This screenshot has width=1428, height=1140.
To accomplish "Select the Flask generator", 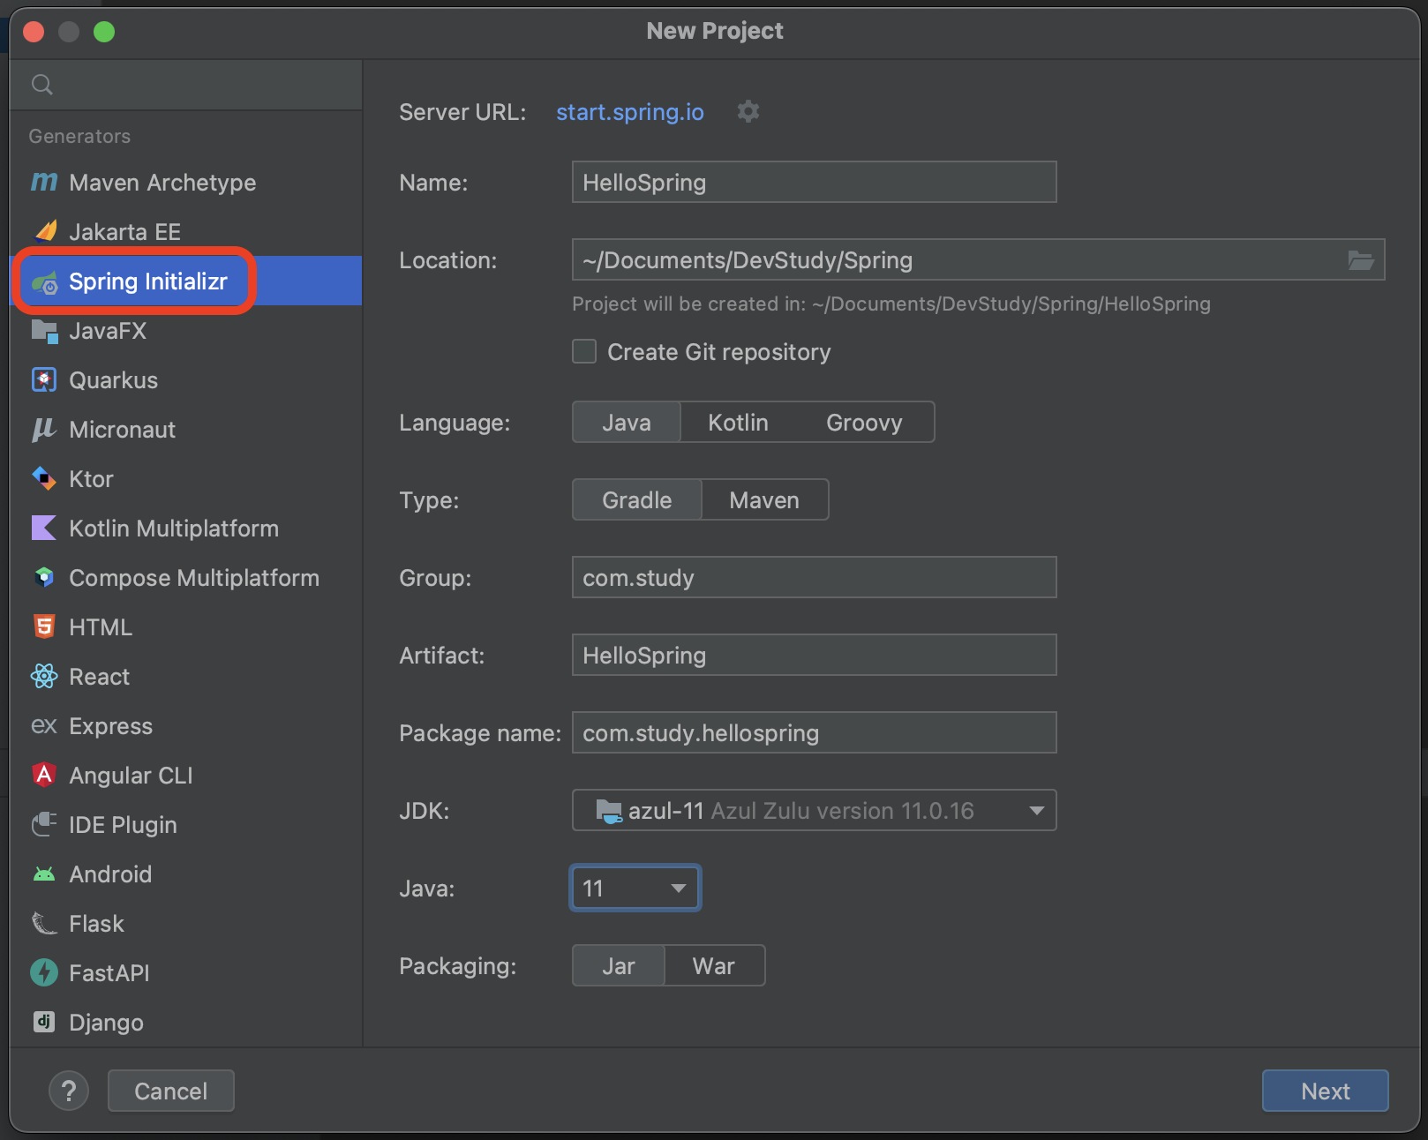I will point(185,924).
